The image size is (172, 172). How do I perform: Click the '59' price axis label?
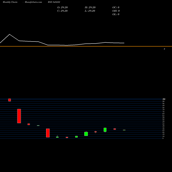163,118
